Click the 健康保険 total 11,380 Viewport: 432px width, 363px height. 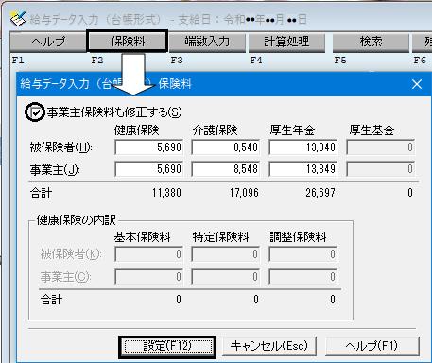tap(166, 193)
